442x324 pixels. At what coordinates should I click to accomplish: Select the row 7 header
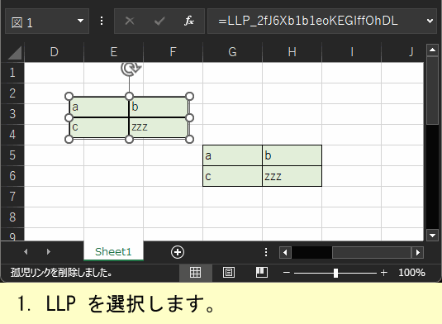12,197
